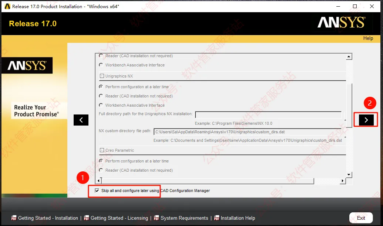Click the horizontal scrollbar thumb
This screenshot has height=226, width=383.
point(208,181)
